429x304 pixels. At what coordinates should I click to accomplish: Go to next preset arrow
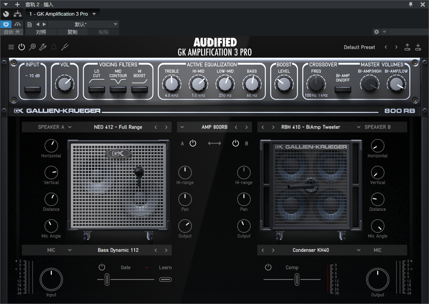point(396,47)
